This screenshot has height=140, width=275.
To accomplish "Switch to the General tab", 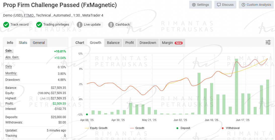I will tap(39, 43).
